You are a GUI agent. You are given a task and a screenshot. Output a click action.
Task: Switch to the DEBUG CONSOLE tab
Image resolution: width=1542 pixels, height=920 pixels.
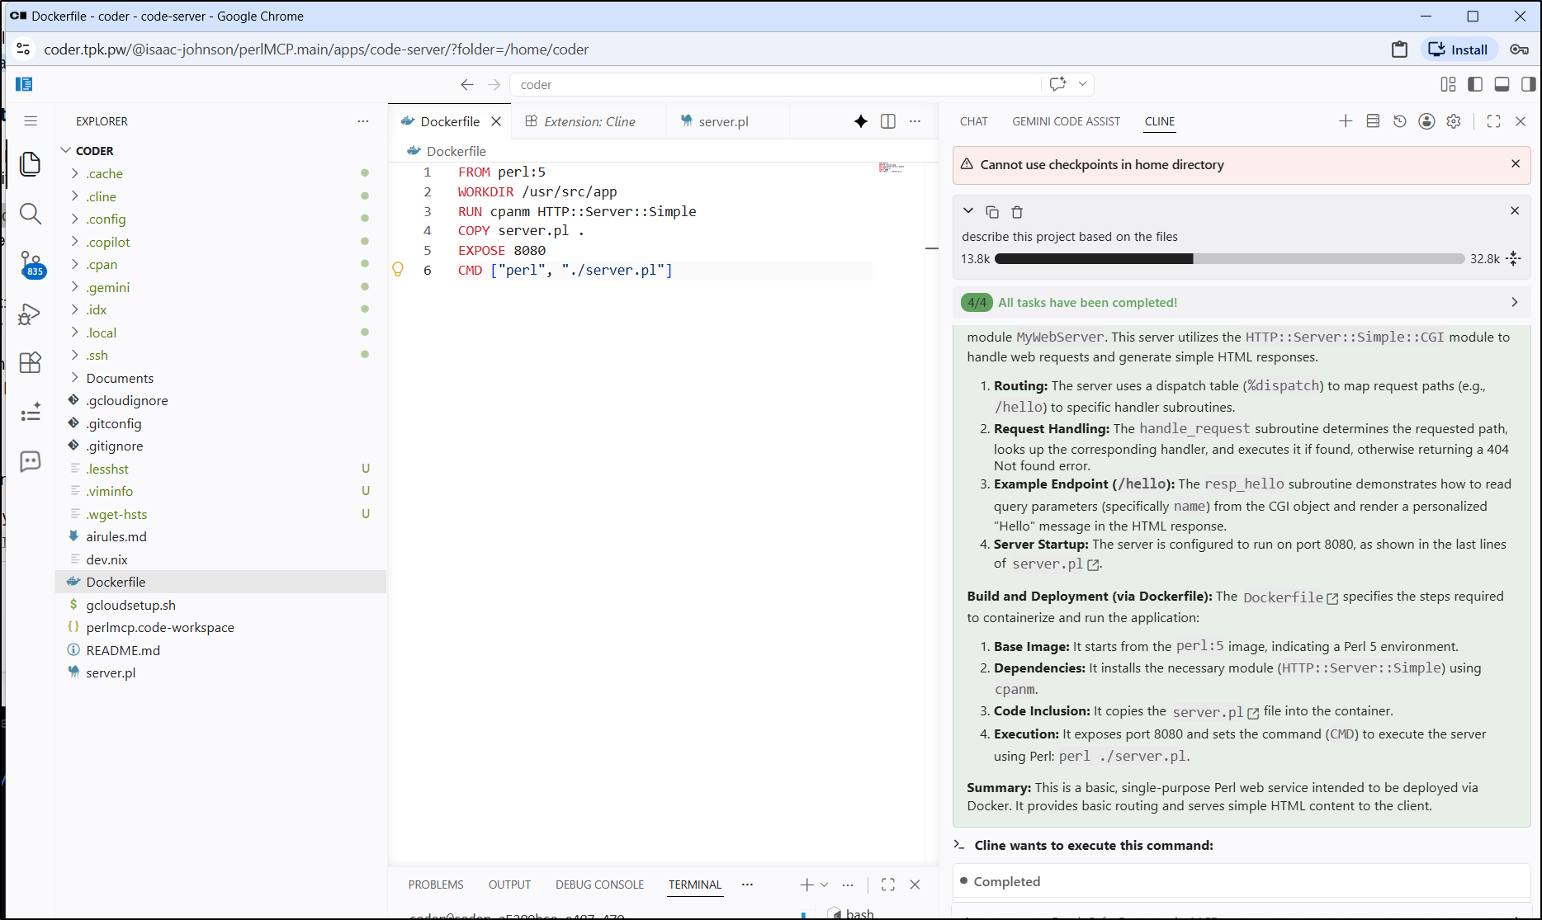[599, 885]
